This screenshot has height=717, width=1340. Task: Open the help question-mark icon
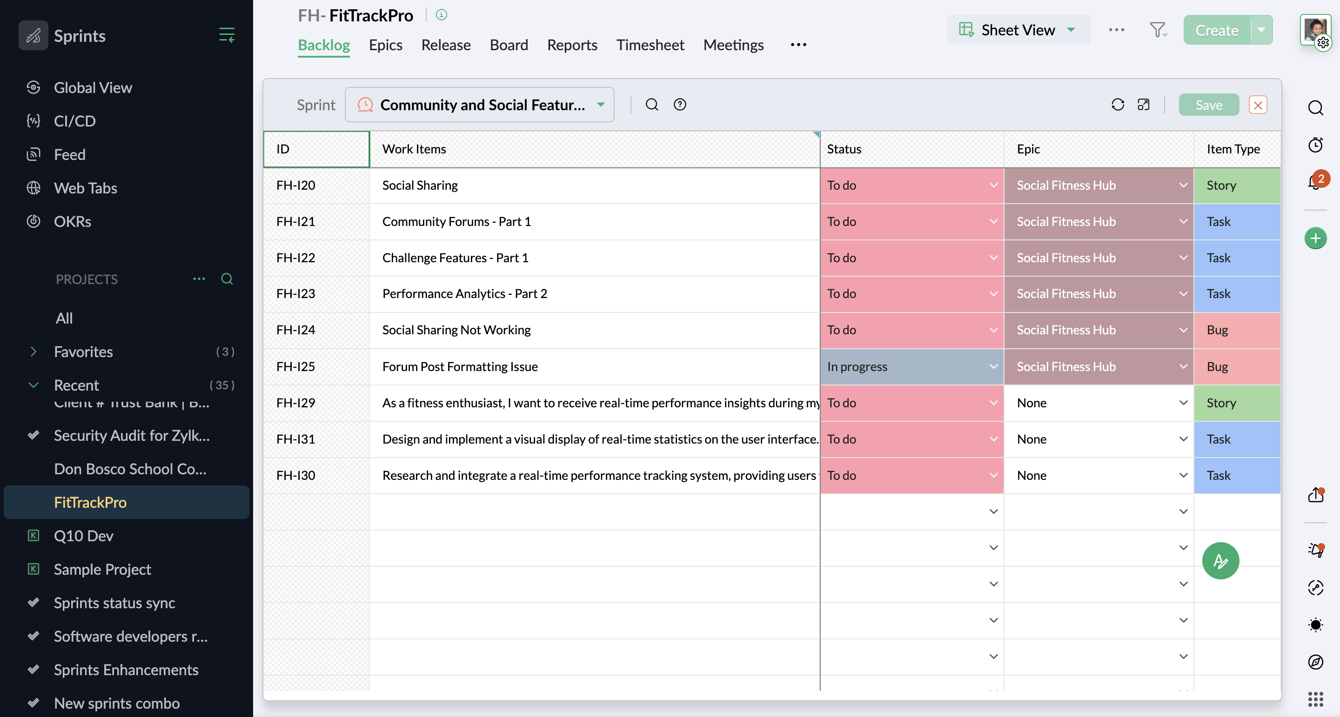679,105
